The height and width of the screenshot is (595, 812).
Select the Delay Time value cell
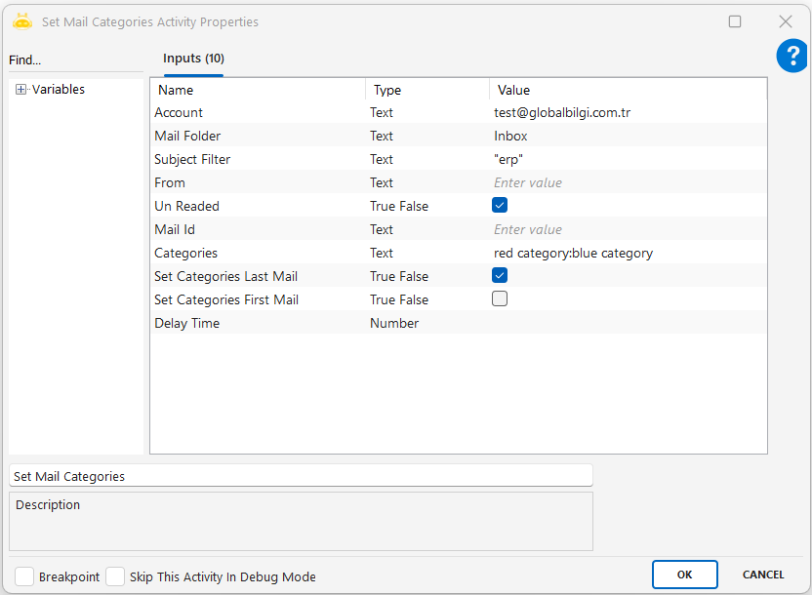pyautogui.click(x=625, y=323)
